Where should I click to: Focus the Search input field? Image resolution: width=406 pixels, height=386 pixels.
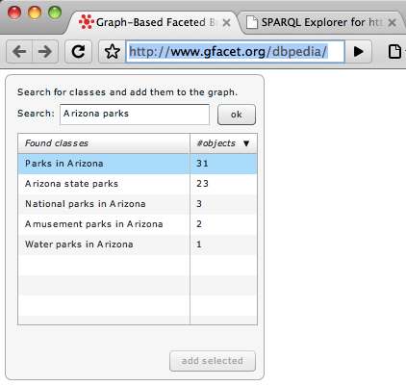click(135, 115)
